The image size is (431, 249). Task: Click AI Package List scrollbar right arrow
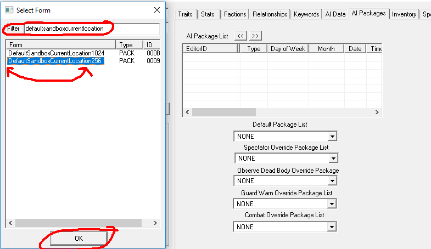point(377,112)
